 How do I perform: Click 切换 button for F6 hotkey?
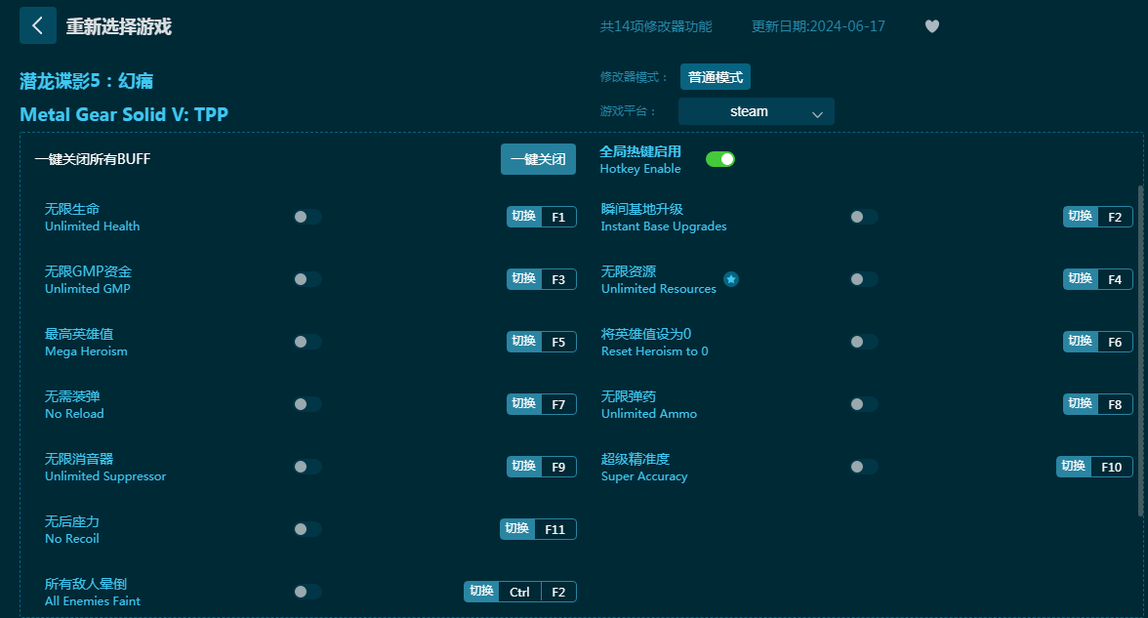(1080, 342)
